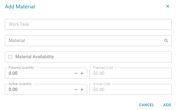Click the Planned Quantity floating label

(x=21, y=68)
